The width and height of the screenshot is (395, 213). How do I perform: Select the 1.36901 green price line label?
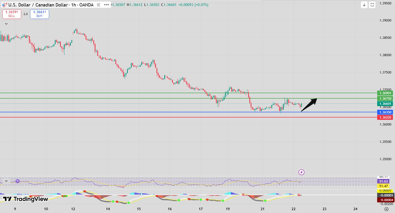[x=385, y=93]
